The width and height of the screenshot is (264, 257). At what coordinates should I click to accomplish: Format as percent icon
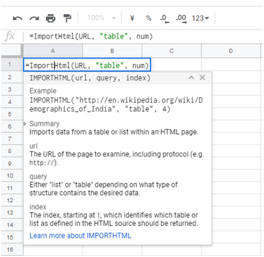(148, 18)
